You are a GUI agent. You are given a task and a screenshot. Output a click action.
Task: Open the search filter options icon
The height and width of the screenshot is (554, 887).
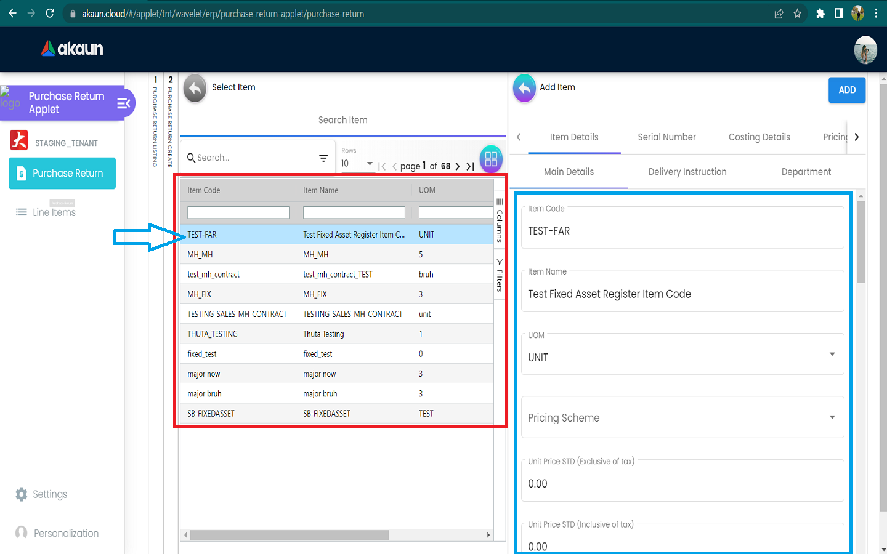click(x=323, y=158)
